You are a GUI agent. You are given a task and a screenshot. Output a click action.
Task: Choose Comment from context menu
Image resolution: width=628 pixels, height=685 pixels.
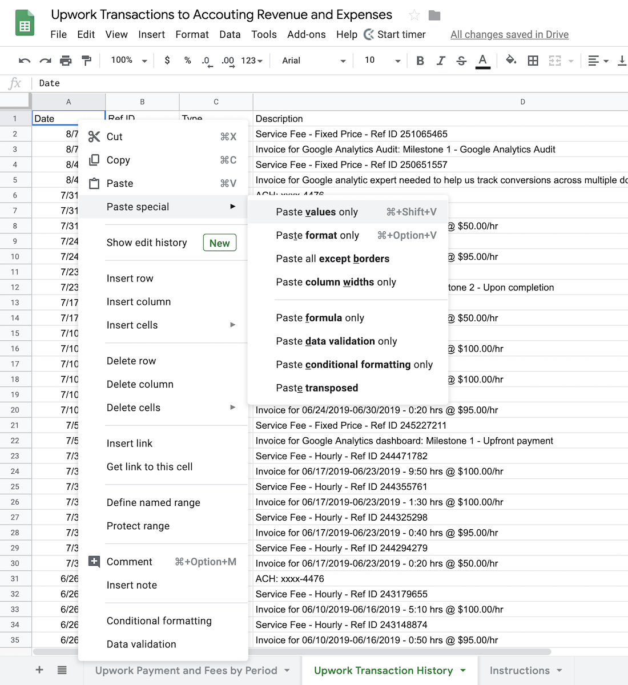point(163,562)
